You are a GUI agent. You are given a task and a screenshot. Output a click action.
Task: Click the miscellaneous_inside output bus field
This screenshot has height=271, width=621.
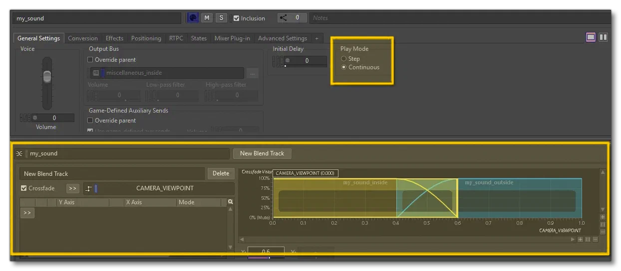(167, 73)
